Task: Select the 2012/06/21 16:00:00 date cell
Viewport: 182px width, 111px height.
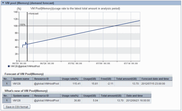Action: point(138,100)
